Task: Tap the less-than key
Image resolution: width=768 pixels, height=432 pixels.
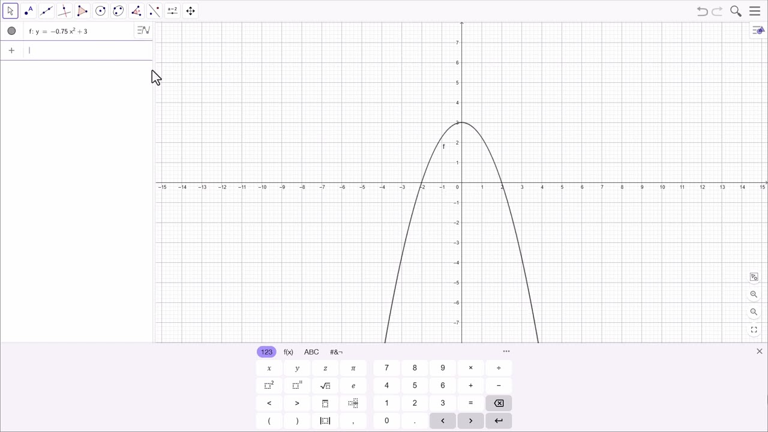Action: click(x=269, y=403)
